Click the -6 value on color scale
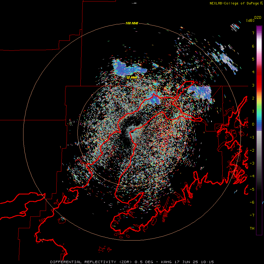Viewport: 264px width, 264px height. point(252,202)
